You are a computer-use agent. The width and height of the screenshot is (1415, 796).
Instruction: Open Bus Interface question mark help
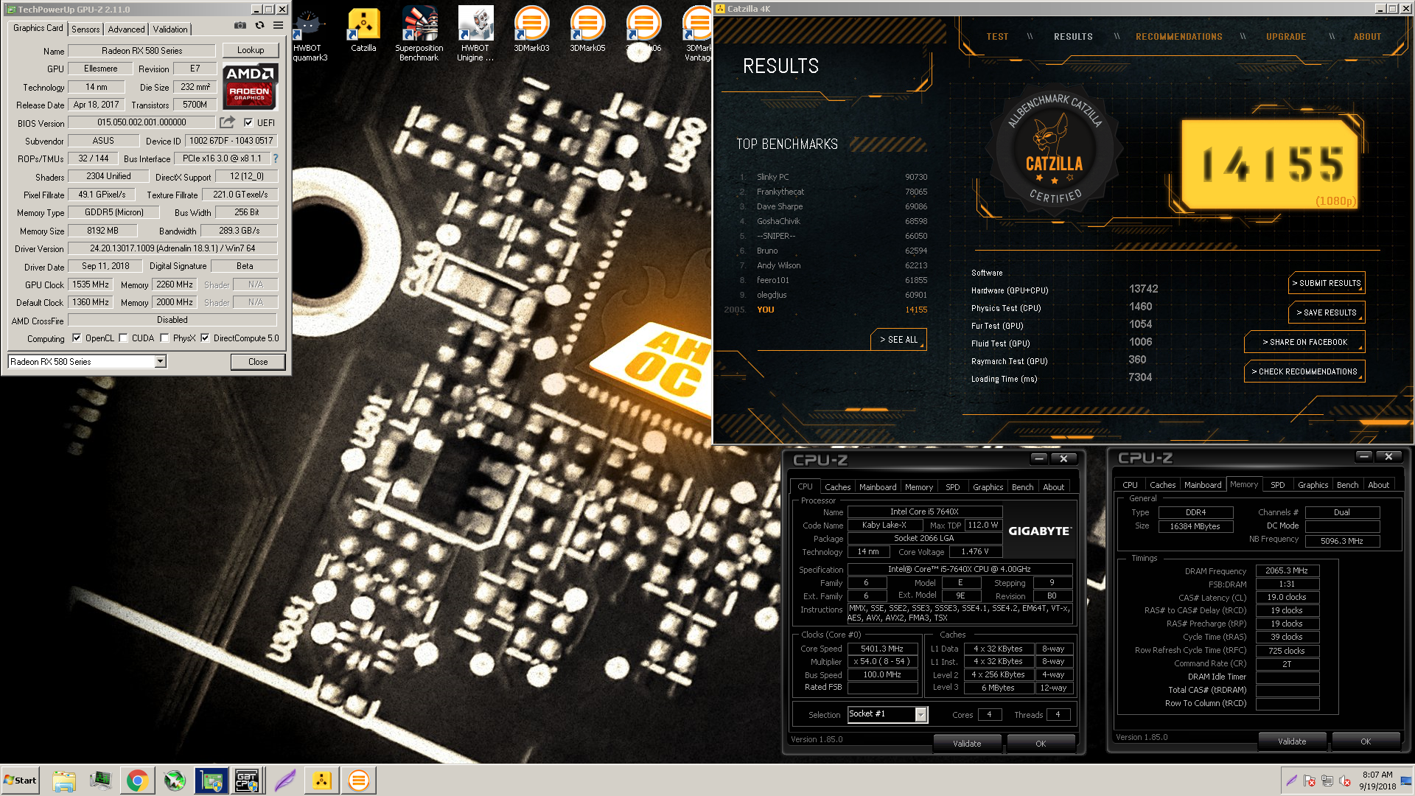tap(276, 158)
